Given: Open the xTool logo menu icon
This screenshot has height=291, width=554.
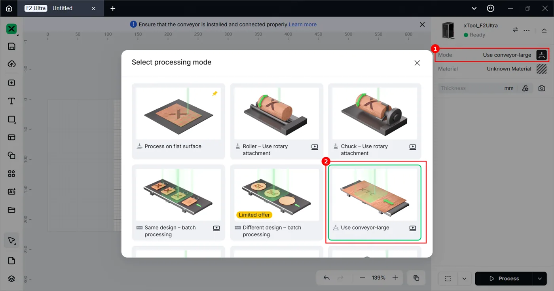Looking at the screenshot, I should pyautogui.click(x=11, y=29).
